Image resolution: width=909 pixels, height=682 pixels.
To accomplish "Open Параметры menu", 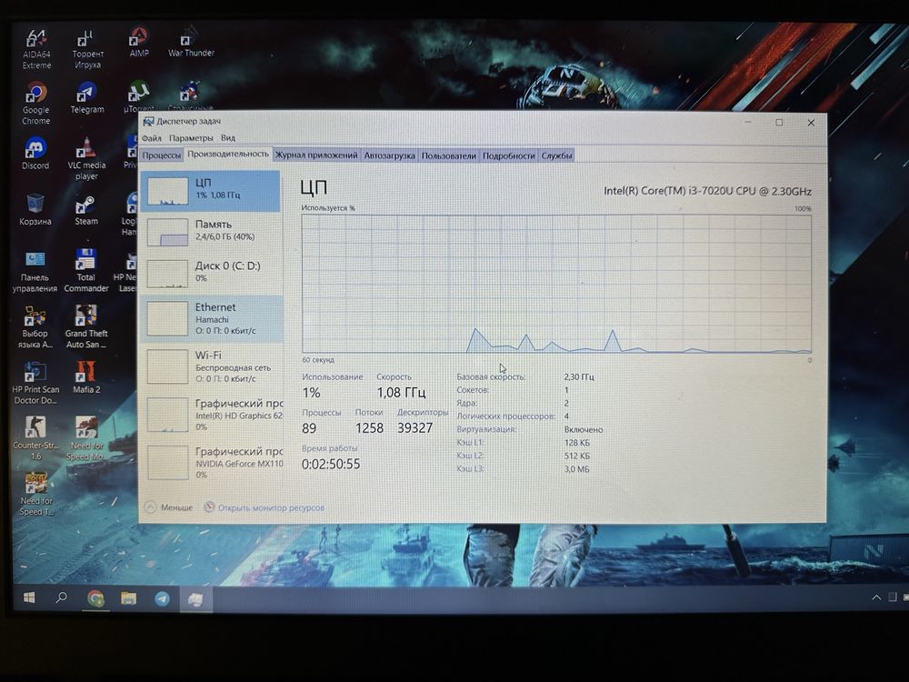I will pyautogui.click(x=191, y=138).
